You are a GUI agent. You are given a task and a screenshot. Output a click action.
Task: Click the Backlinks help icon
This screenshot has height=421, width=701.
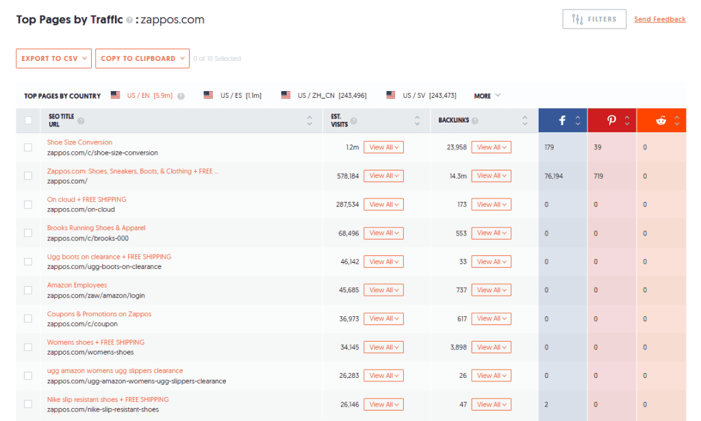pos(475,120)
